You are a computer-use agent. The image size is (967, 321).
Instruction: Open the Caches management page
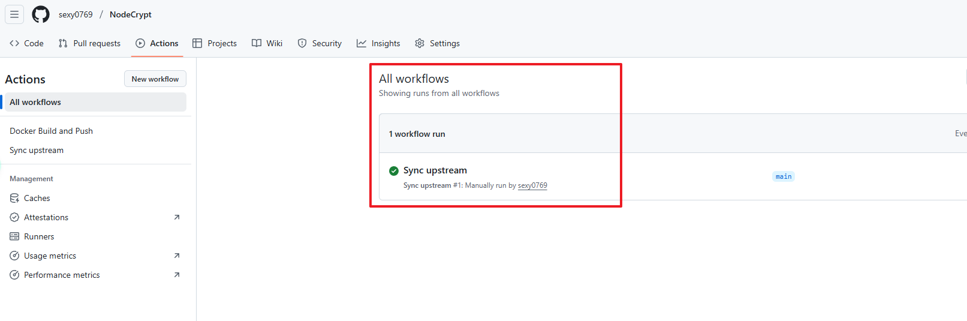pos(37,198)
